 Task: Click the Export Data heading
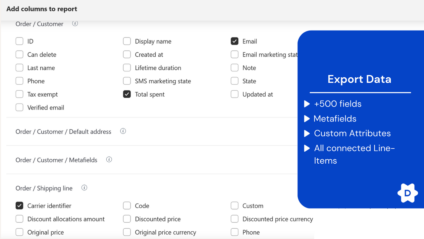point(359,79)
